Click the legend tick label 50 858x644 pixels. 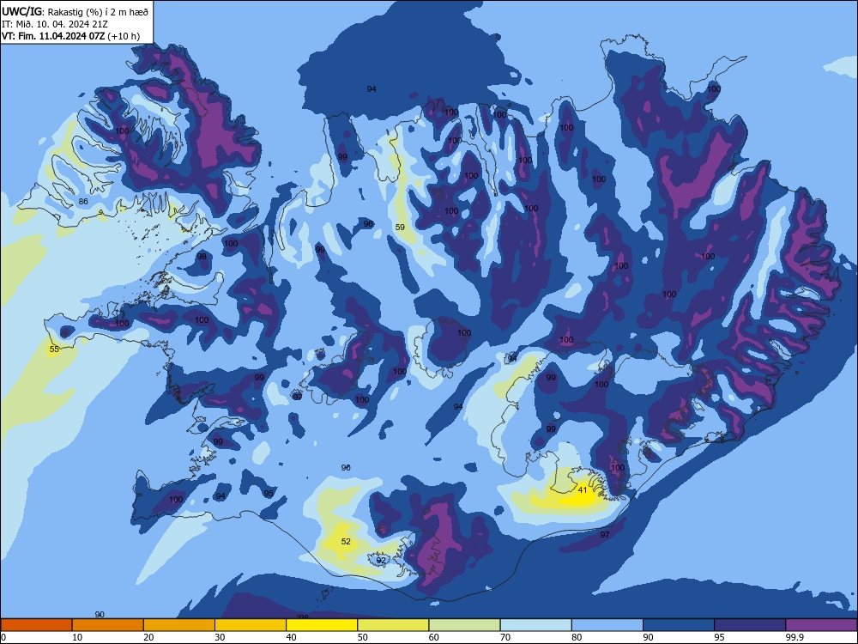tap(363, 637)
